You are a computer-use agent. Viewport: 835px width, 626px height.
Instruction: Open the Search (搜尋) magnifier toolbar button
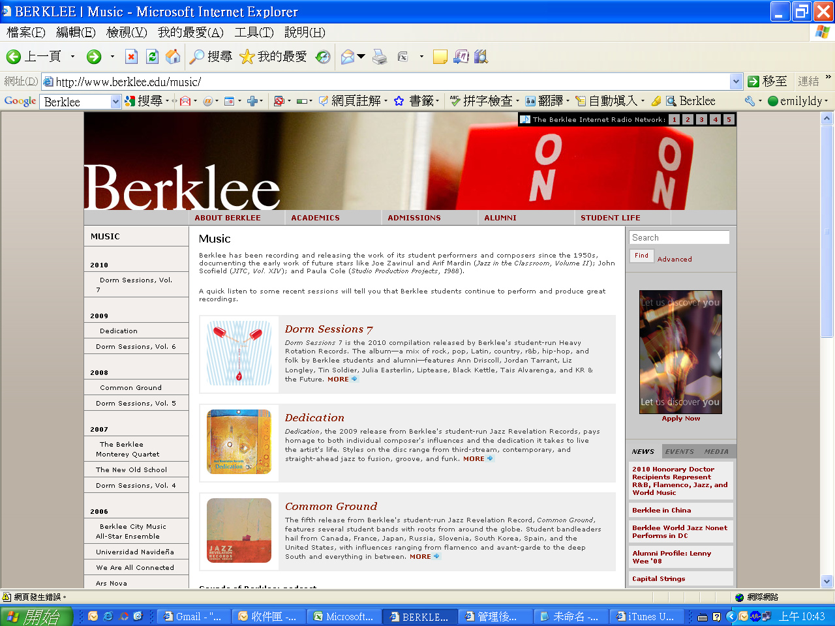[211, 57]
